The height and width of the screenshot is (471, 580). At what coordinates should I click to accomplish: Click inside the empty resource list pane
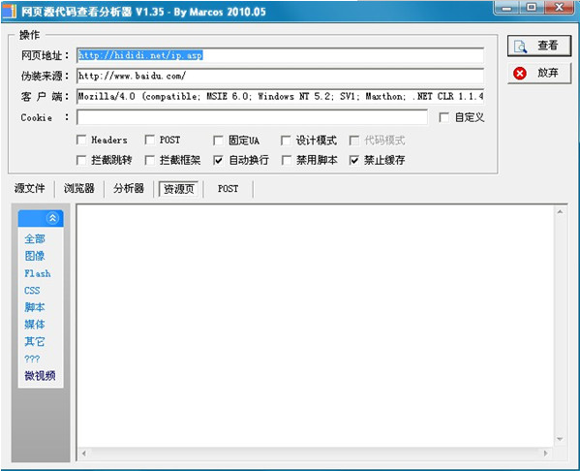[x=315, y=326]
